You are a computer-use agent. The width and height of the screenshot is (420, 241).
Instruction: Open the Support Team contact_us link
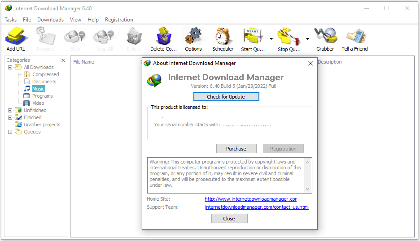pos(257,207)
